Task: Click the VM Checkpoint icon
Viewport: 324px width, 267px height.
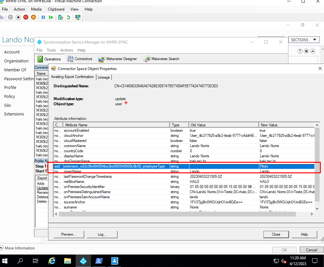Action: [60, 17]
